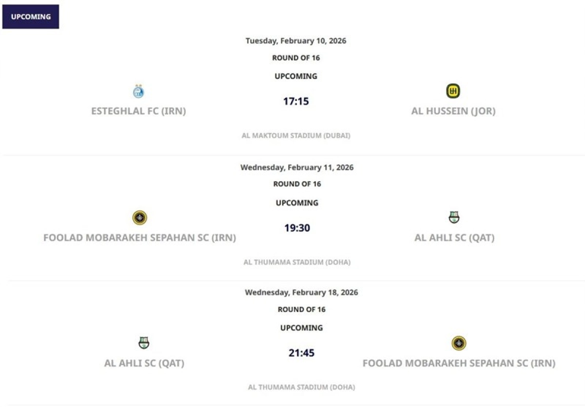The width and height of the screenshot is (585, 407).
Task: Open Al Ahli SC name in February 11 match
Action: (454, 238)
